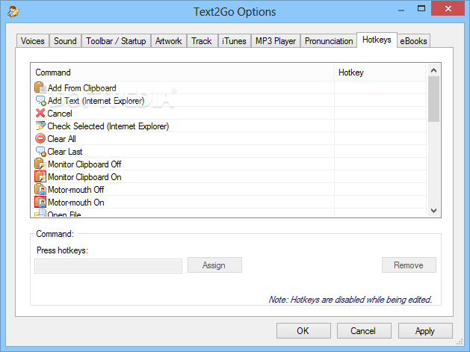Click the Clear Last icon
Image resolution: width=470 pixels, height=352 pixels.
40,152
